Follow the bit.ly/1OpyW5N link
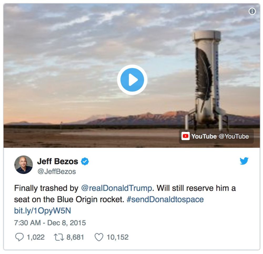Image resolution: width=263 pixels, height=254 pixels. [x=43, y=211]
